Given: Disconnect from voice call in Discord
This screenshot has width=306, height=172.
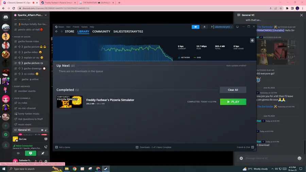Looking at the screenshot, I should click(46, 147).
